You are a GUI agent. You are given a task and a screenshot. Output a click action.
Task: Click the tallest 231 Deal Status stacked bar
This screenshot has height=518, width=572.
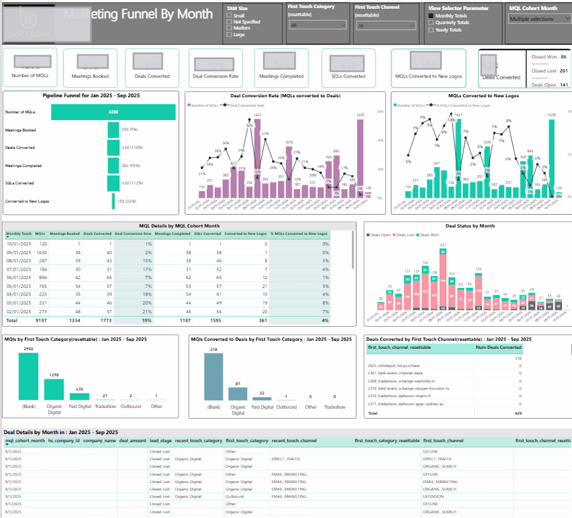(443, 280)
